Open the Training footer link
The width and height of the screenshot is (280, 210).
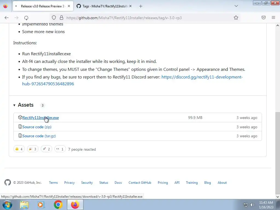(x=192, y=182)
